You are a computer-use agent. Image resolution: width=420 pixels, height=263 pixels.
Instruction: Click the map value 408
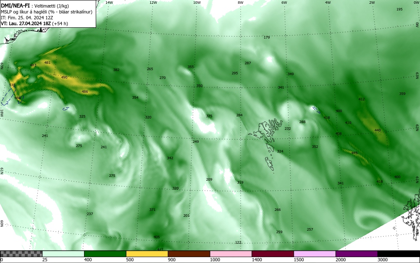click(339, 134)
